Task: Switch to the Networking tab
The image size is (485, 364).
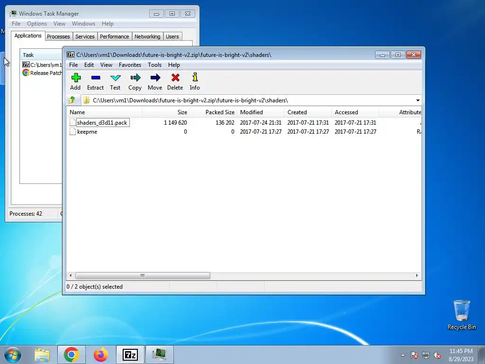Action: [147, 36]
